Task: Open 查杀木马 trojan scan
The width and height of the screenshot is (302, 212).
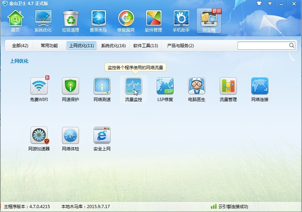Action: (x=98, y=21)
